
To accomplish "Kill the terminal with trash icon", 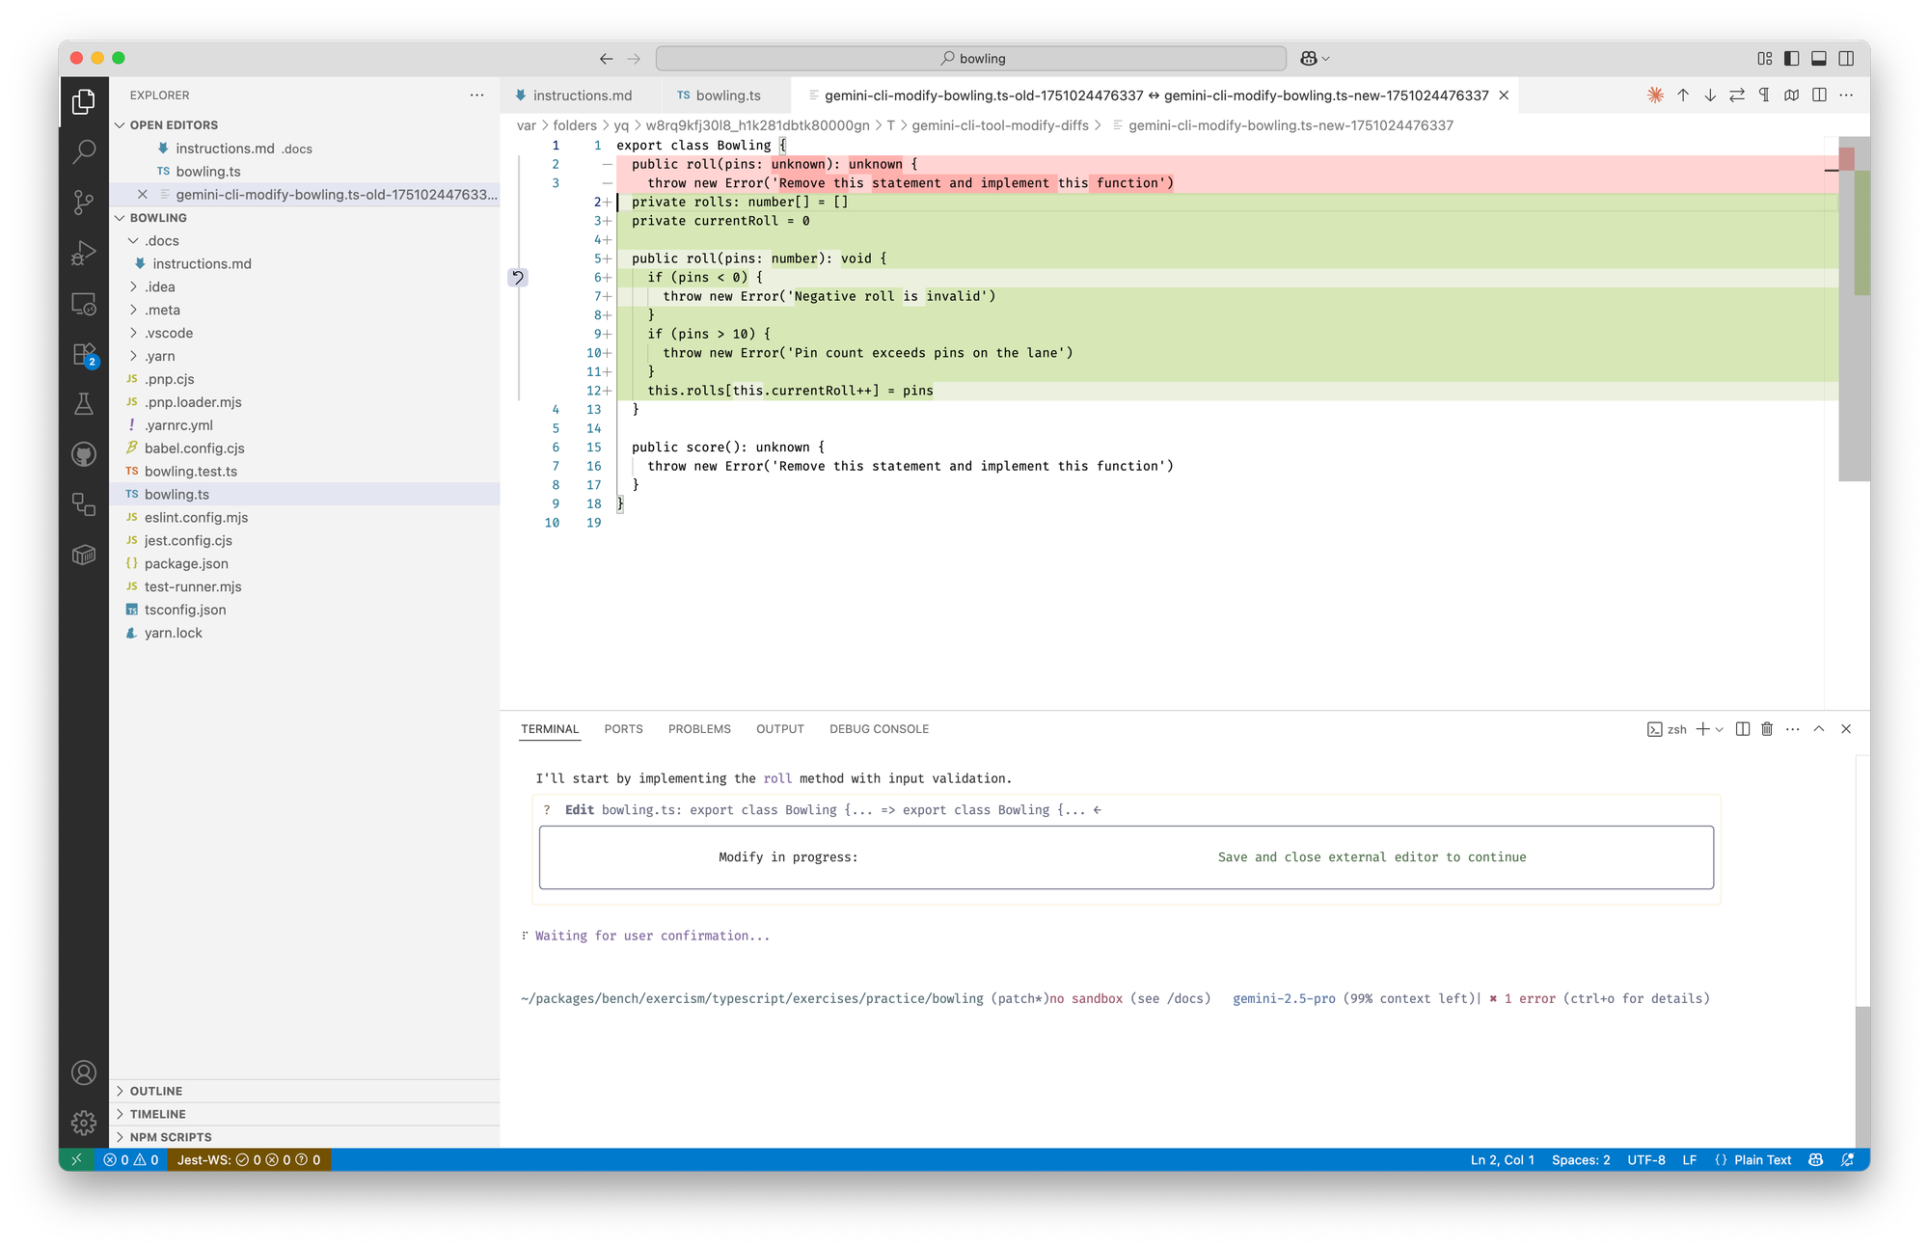I will (x=1767, y=729).
